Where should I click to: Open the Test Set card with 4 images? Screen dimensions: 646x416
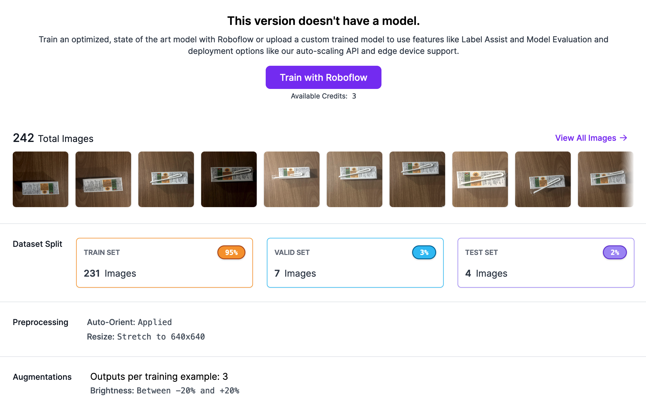[x=546, y=263]
